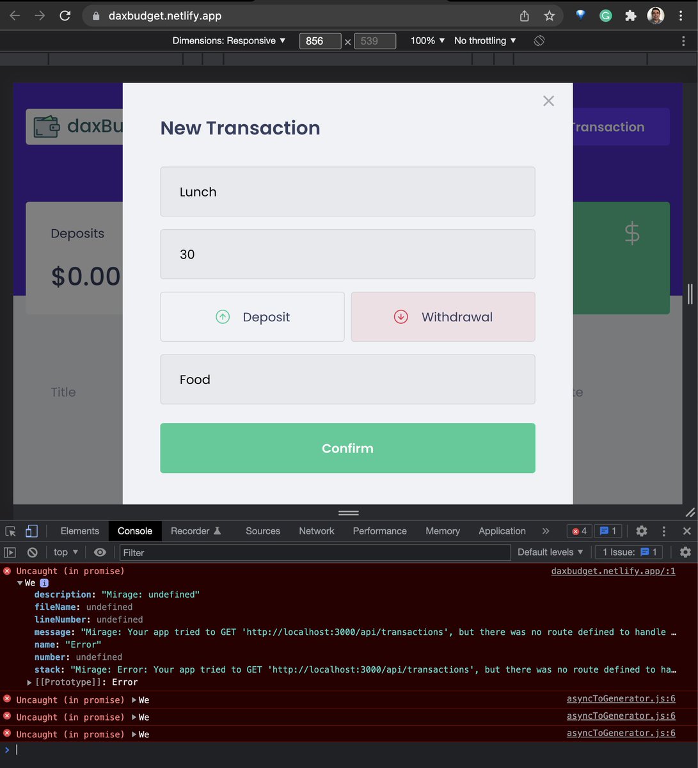
Task: Open DevTools customize three-dot menu
Action: click(664, 531)
